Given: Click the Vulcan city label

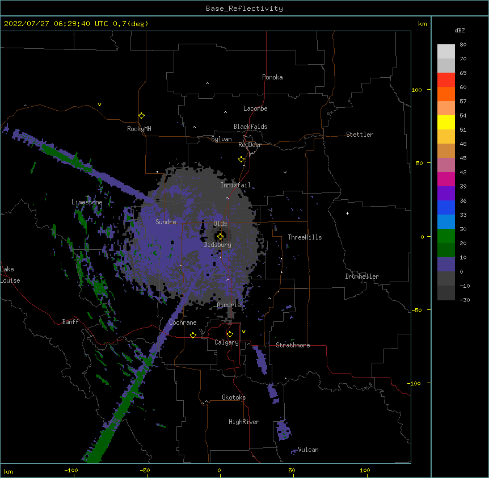Looking at the screenshot, I should [308, 450].
